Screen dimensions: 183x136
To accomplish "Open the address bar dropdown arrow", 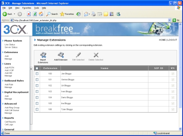I will pyautogui.click(x=169, y=20).
